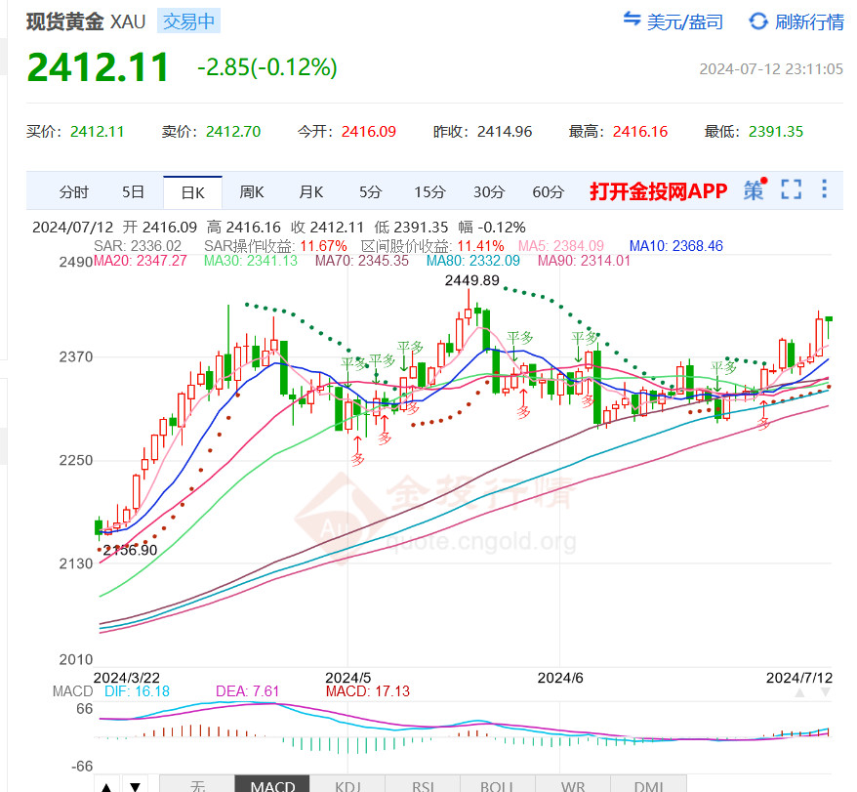The height and width of the screenshot is (792, 857).
Task: Open the three-dot more options menu
Action: coord(825,190)
